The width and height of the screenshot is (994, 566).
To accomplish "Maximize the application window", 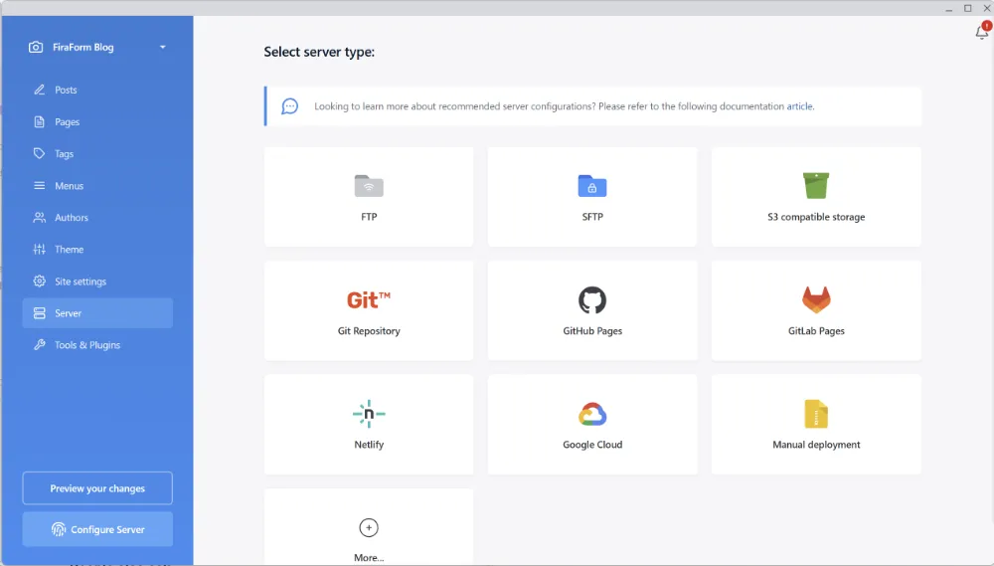I will (x=967, y=8).
